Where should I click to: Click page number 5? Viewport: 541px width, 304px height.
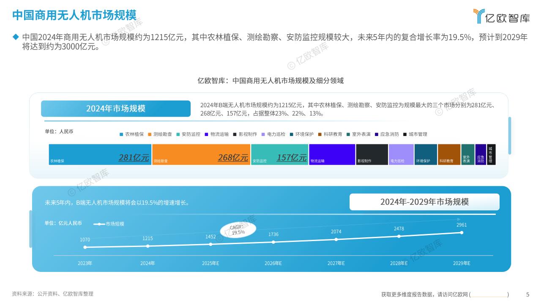click(527, 294)
